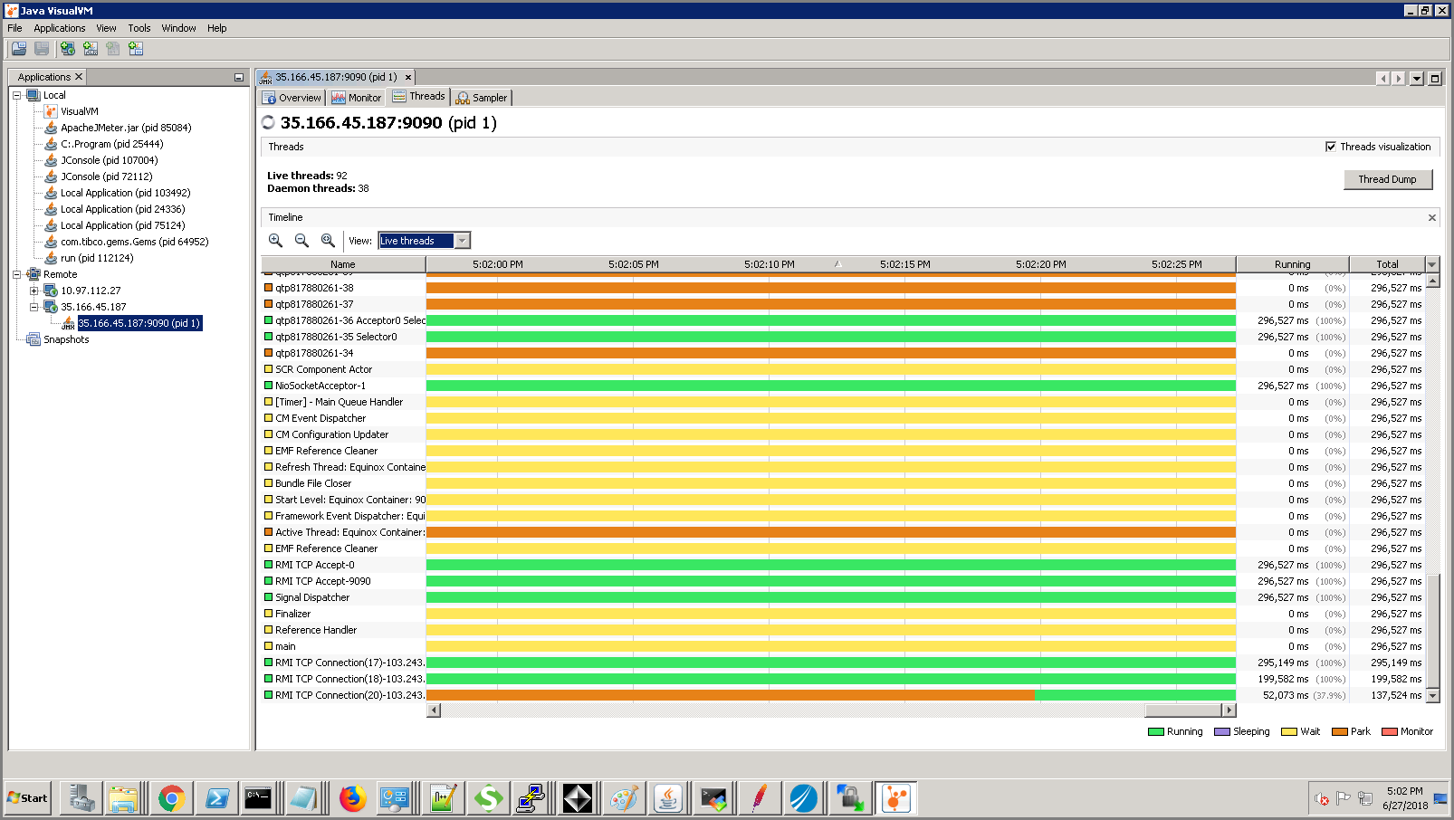Click the timeline scrollbar right arrow
This screenshot has height=820, width=1454.
tap(1229, 710)
